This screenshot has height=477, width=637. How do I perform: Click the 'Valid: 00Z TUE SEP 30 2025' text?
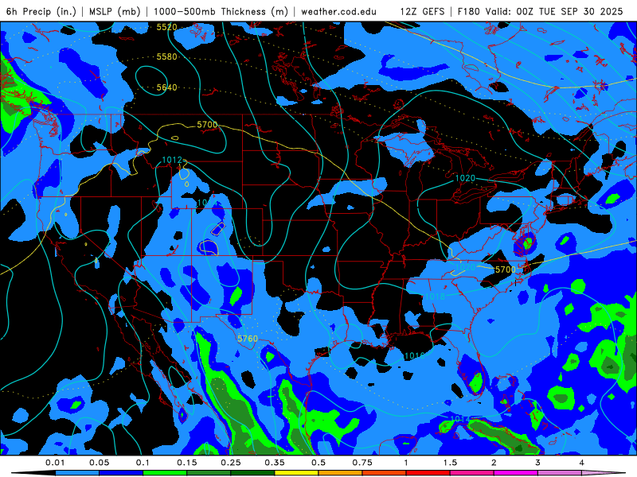[554, 11]
